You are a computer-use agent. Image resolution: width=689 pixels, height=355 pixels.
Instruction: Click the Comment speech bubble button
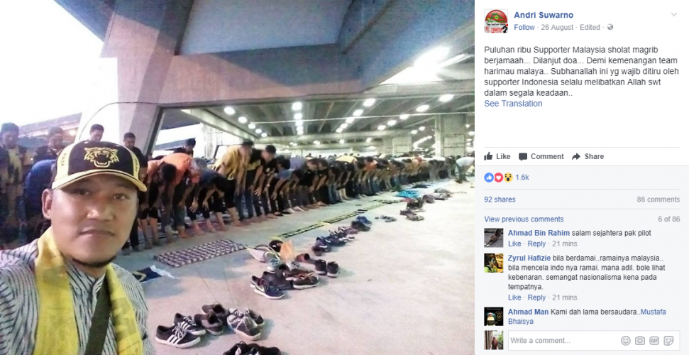[x=541, y=156]
